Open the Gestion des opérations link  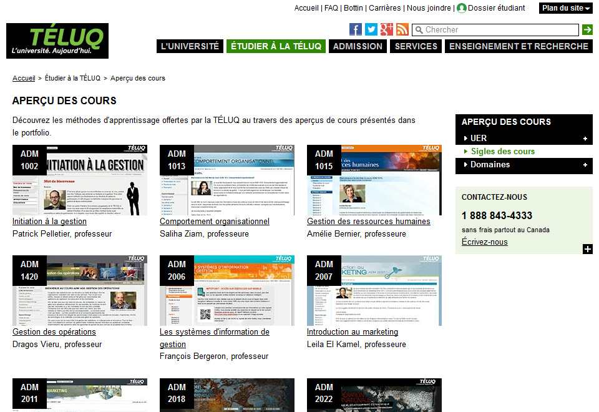click(54, 331)
